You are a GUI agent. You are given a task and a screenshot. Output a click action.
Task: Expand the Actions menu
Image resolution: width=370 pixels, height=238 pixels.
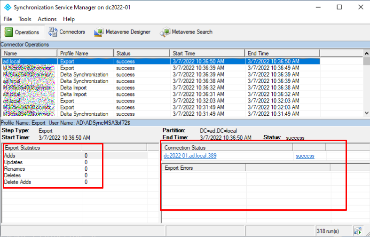point(47,19)
